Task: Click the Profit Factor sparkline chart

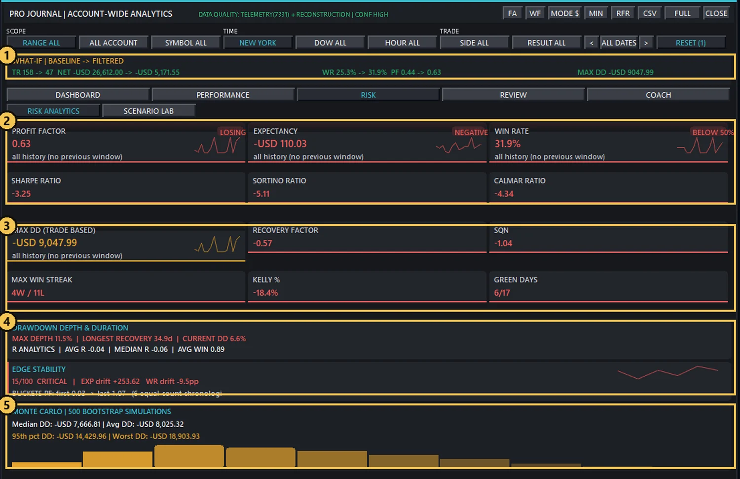Action: pyautogui.click(x=217, y=145)
